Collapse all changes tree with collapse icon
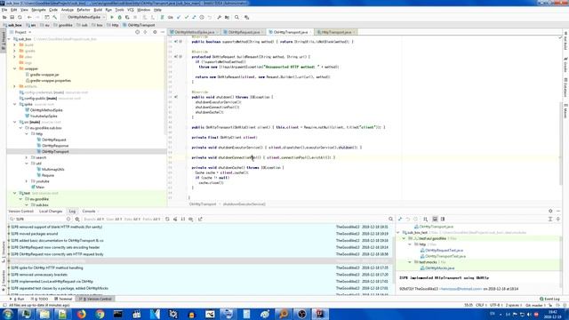 coord(557,220)
